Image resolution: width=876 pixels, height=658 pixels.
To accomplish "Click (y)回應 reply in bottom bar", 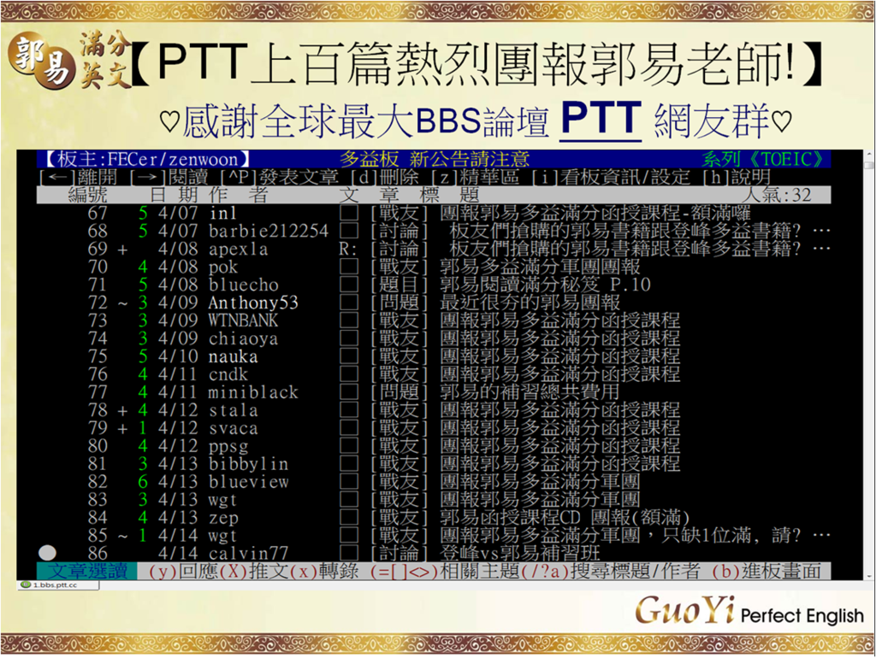I will (185, 571).
